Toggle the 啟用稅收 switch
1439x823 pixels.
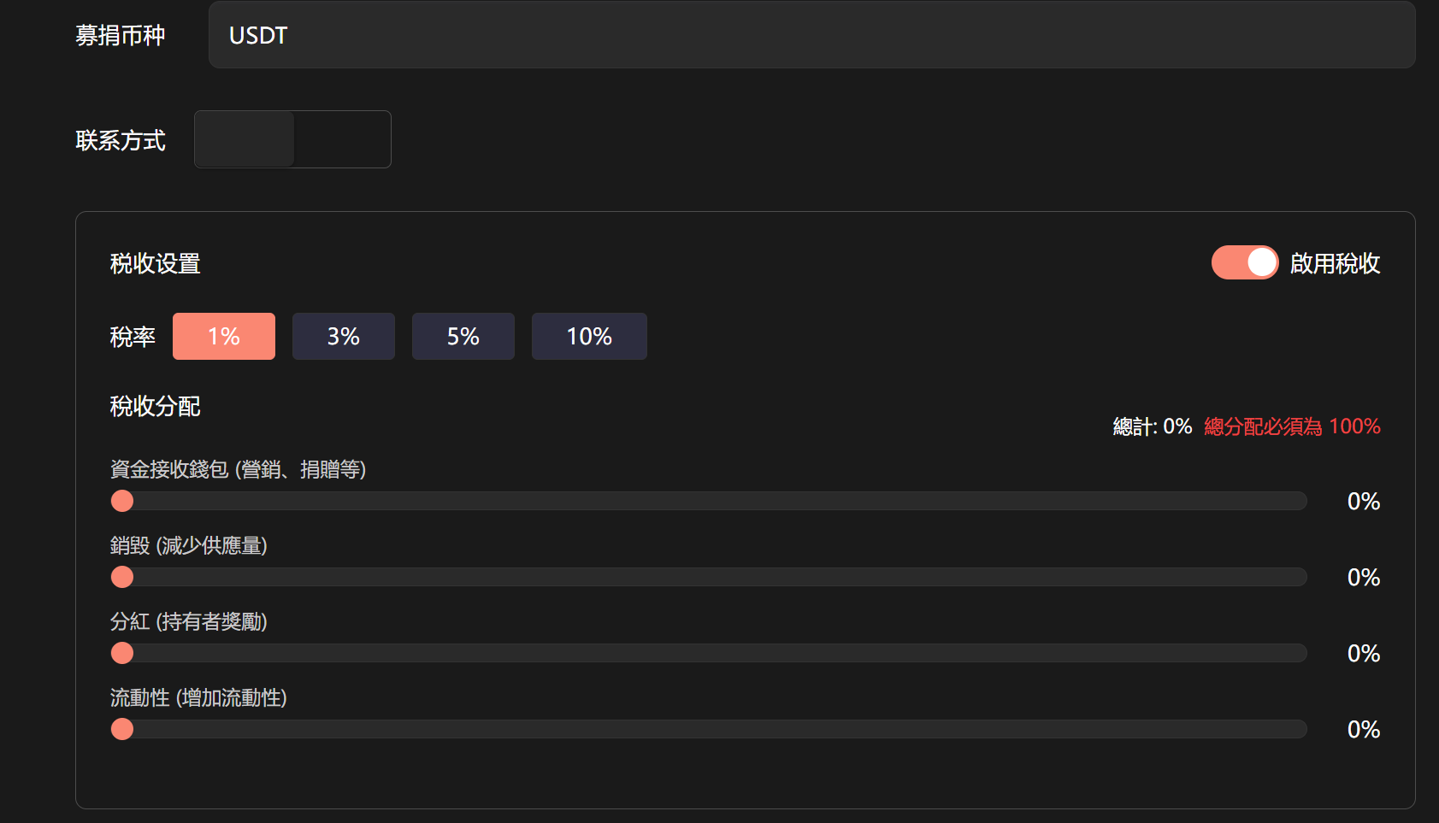click(1244, 263)
